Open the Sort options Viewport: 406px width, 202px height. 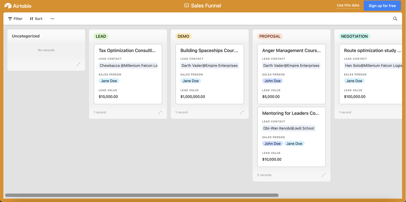(x=36, y=19)
